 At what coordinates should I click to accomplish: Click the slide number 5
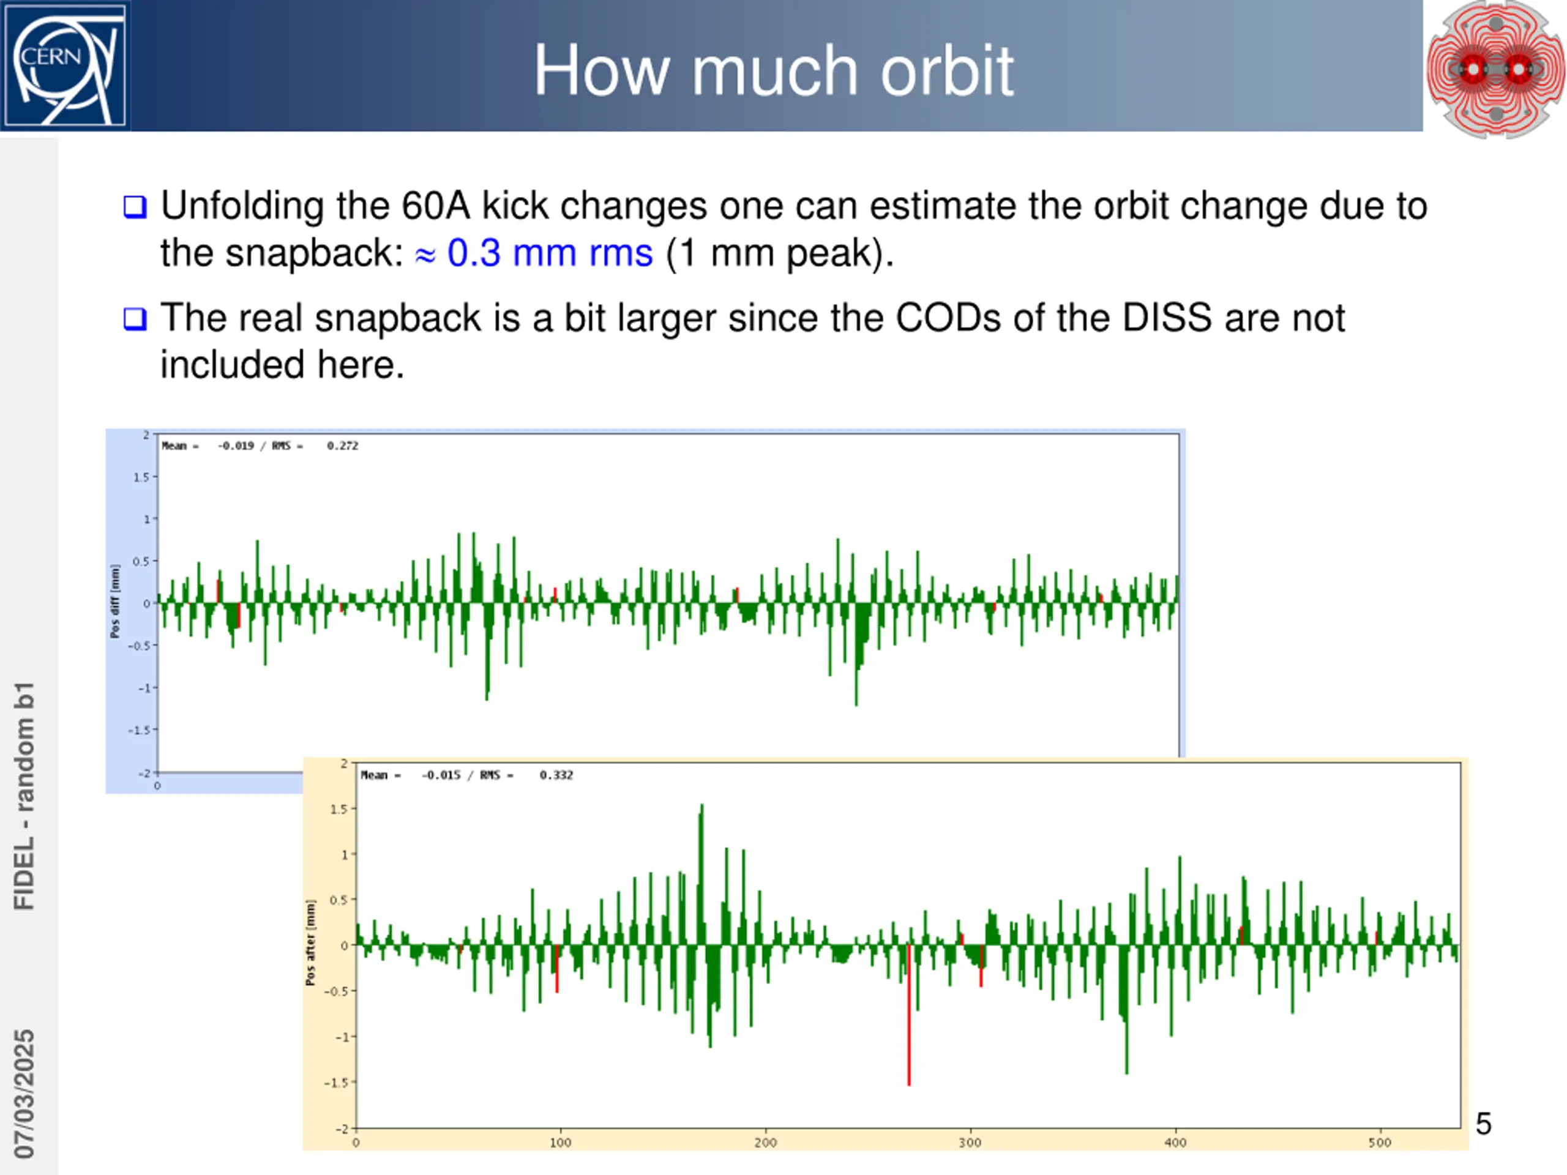[1483, 1124]
